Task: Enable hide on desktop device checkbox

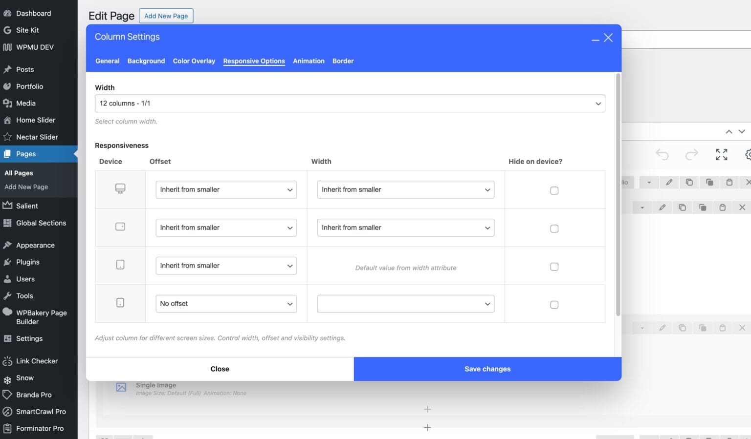Action: coord(554,190)
